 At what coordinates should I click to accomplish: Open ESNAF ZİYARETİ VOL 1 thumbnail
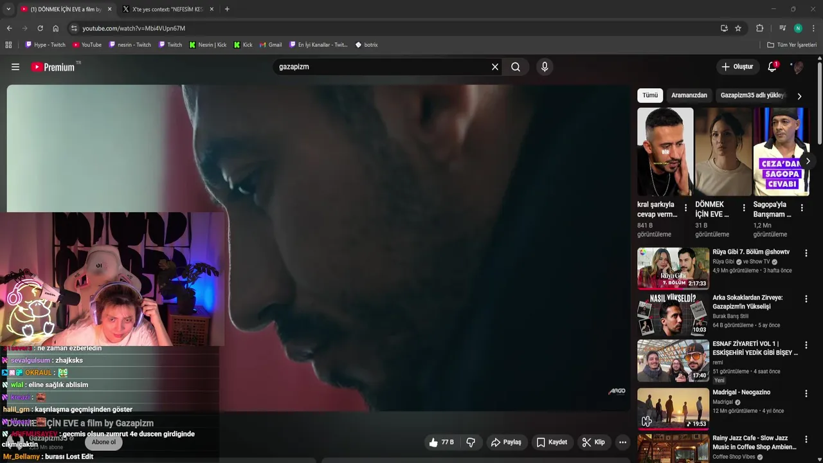673,361
